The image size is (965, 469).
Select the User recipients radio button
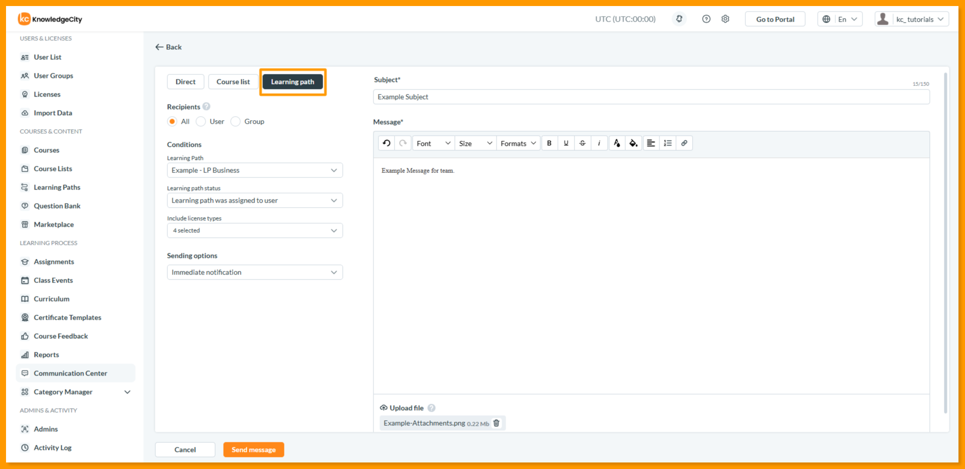201,122
